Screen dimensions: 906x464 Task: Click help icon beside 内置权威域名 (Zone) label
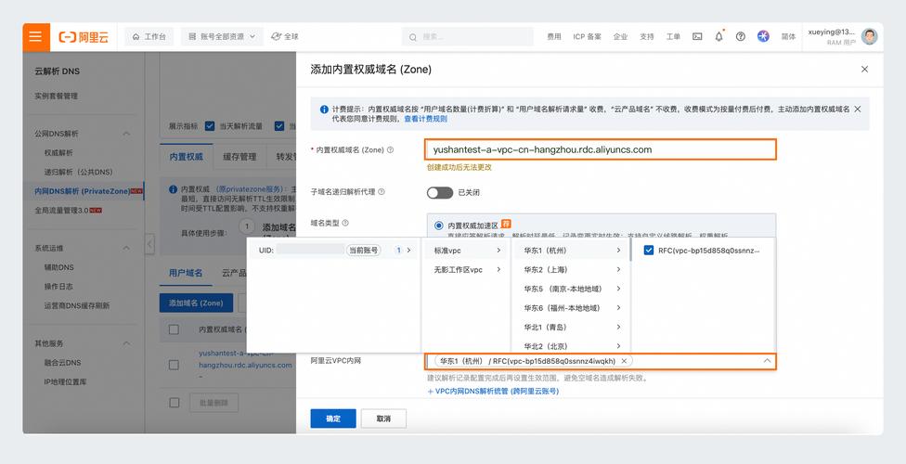[x=390, y=149]
